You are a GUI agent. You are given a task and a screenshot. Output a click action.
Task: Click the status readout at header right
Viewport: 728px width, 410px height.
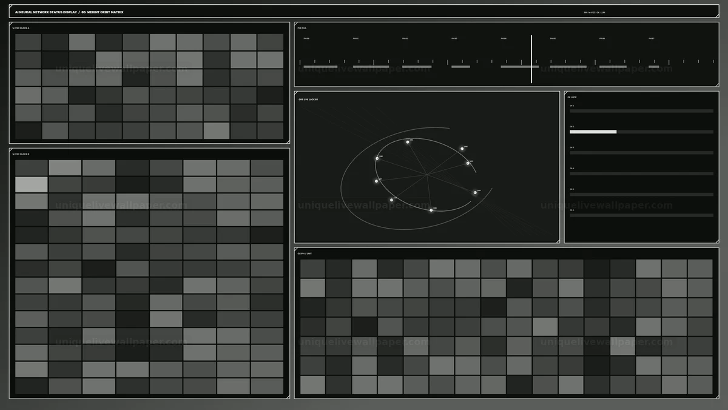coord(595,12)
